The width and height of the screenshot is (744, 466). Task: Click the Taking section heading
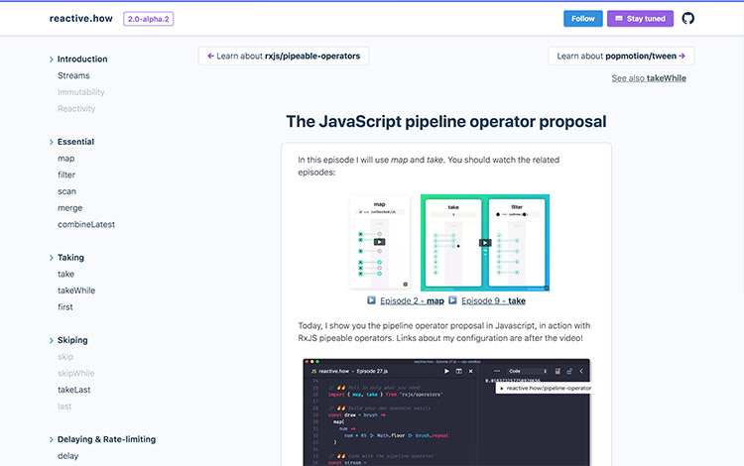point(70,258)
